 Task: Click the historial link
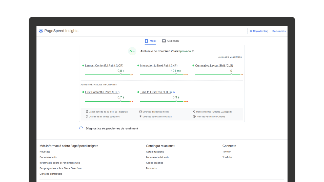pos(123,111)
